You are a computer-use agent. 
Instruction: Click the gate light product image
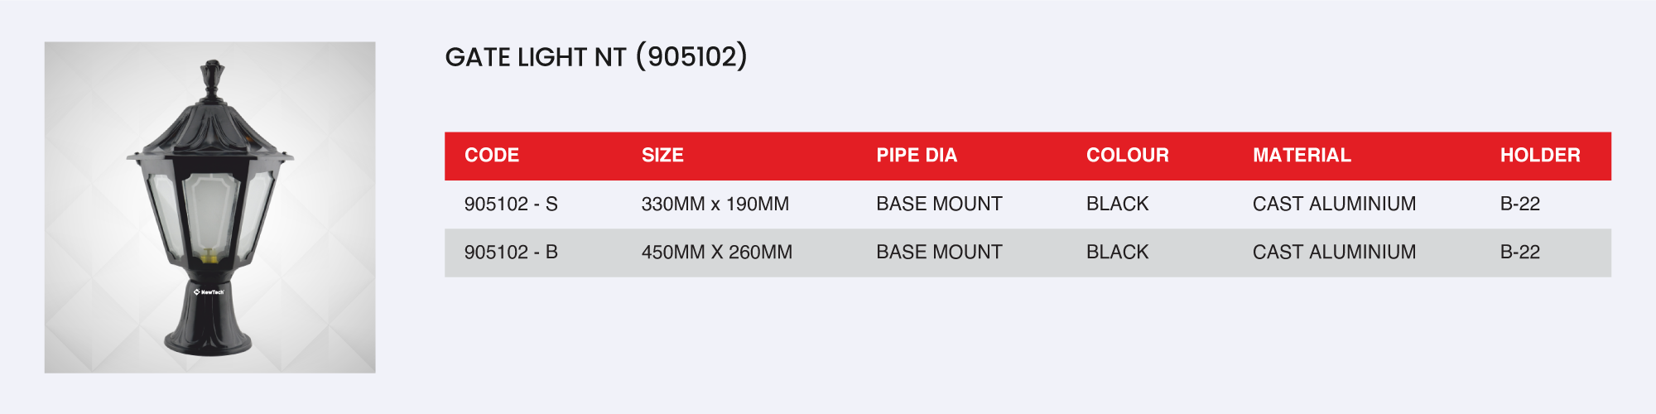(x=209, y=207)
